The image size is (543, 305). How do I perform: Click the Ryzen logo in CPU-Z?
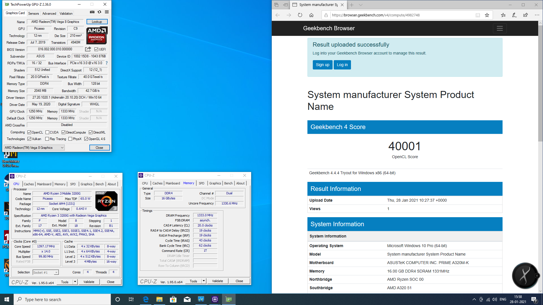point(106,201)
